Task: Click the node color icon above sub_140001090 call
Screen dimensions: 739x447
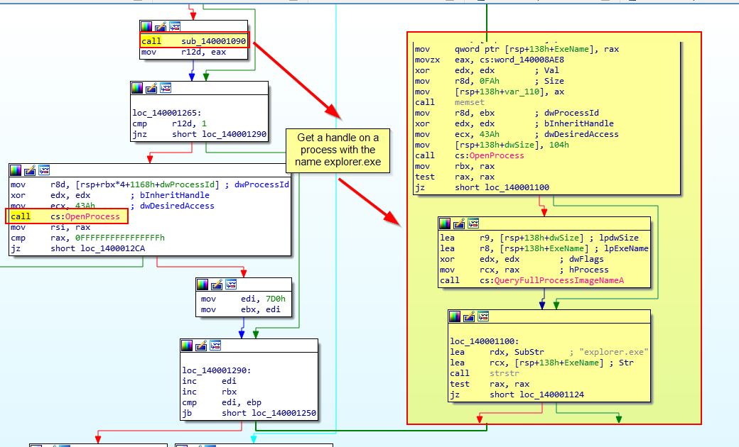Action: pos(146,27)
